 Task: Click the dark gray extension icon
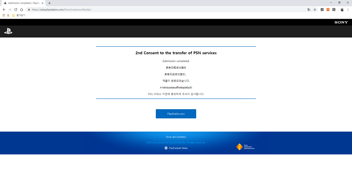coord(322,10)
